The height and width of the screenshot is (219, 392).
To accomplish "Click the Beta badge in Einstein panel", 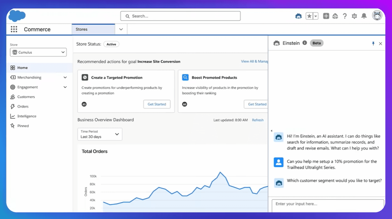I will tap(316, 43).
